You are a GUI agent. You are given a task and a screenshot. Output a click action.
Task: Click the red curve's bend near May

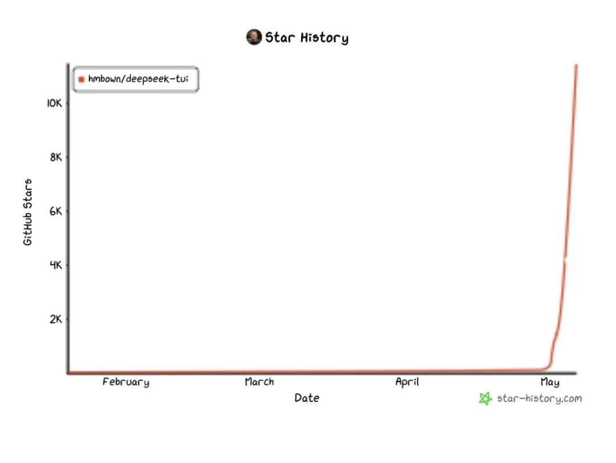pos(550,364)
